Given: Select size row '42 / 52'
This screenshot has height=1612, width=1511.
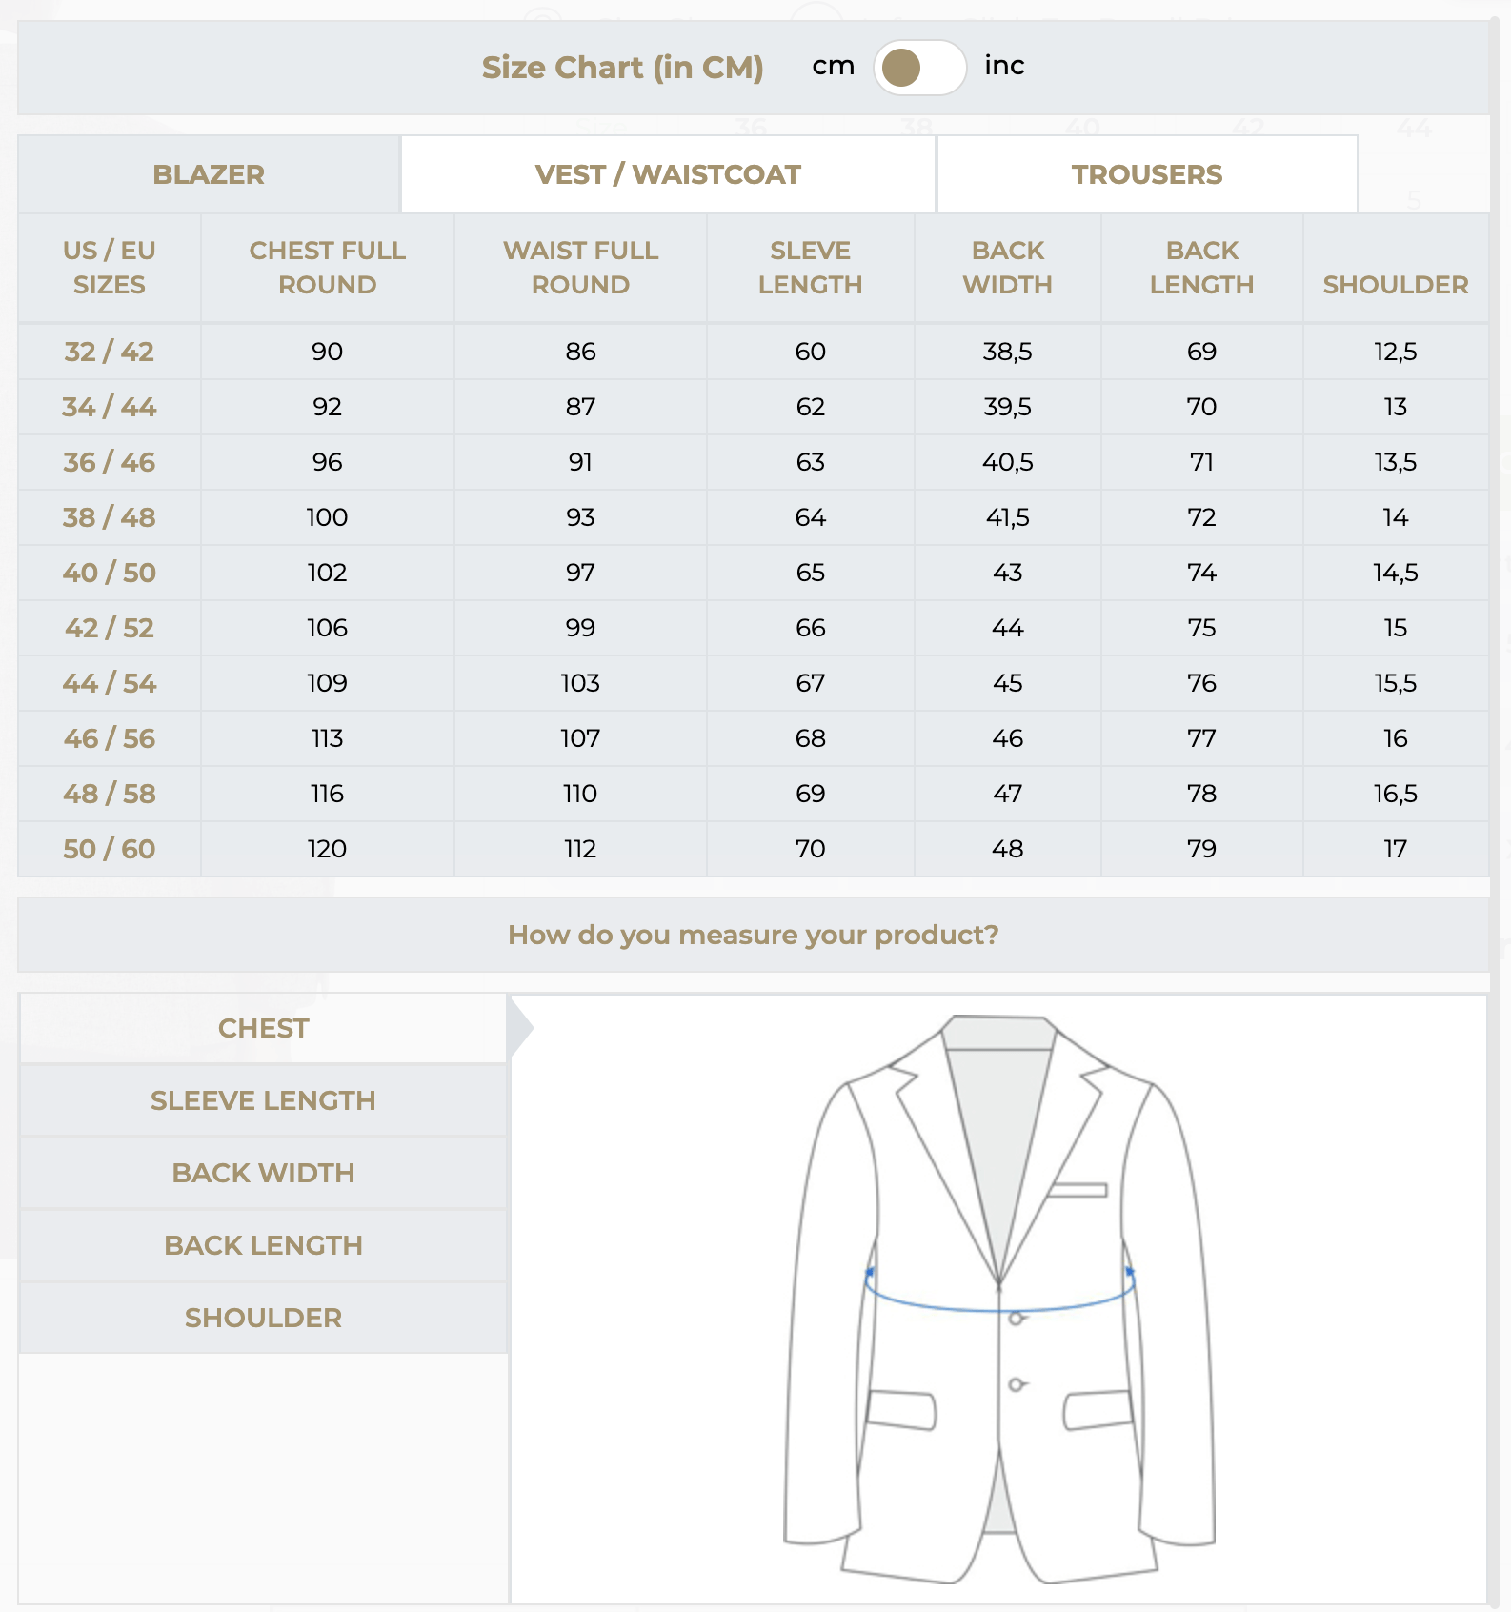Looking at the screenshot, I should tap(754, 628).
